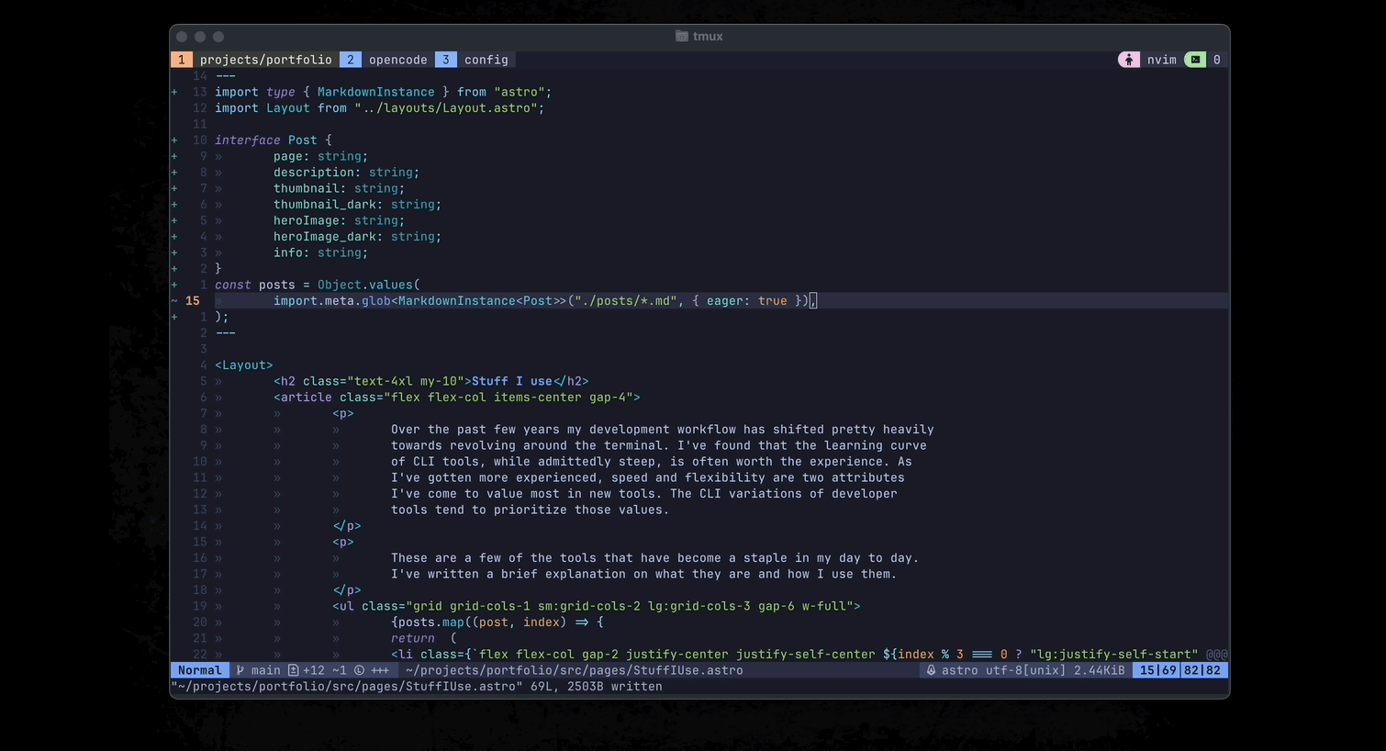Click the clock icon in the statusline

(358, 670)
